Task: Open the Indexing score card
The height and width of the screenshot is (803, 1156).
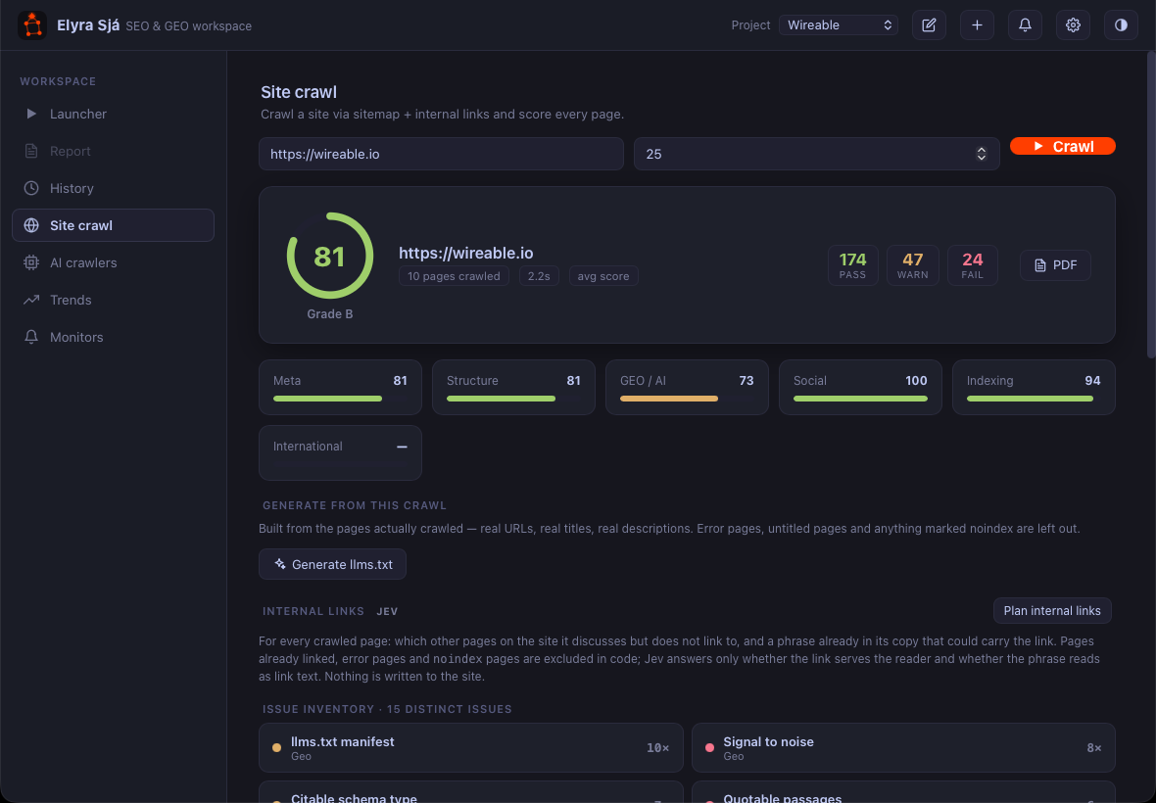Action: point(1034,388)
